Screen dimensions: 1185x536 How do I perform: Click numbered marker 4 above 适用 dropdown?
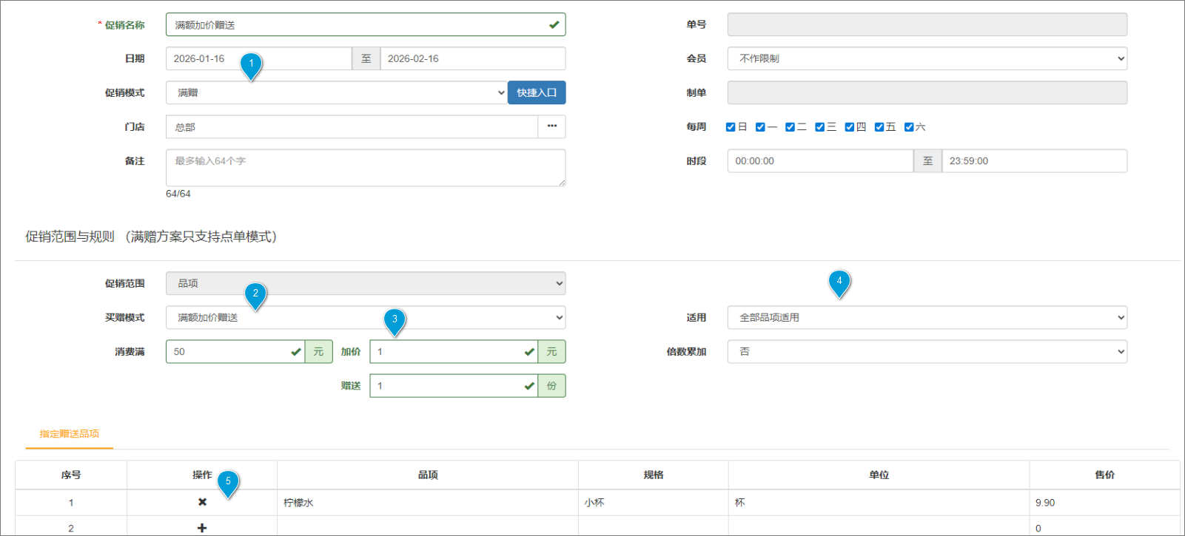[x=839, y=281]
